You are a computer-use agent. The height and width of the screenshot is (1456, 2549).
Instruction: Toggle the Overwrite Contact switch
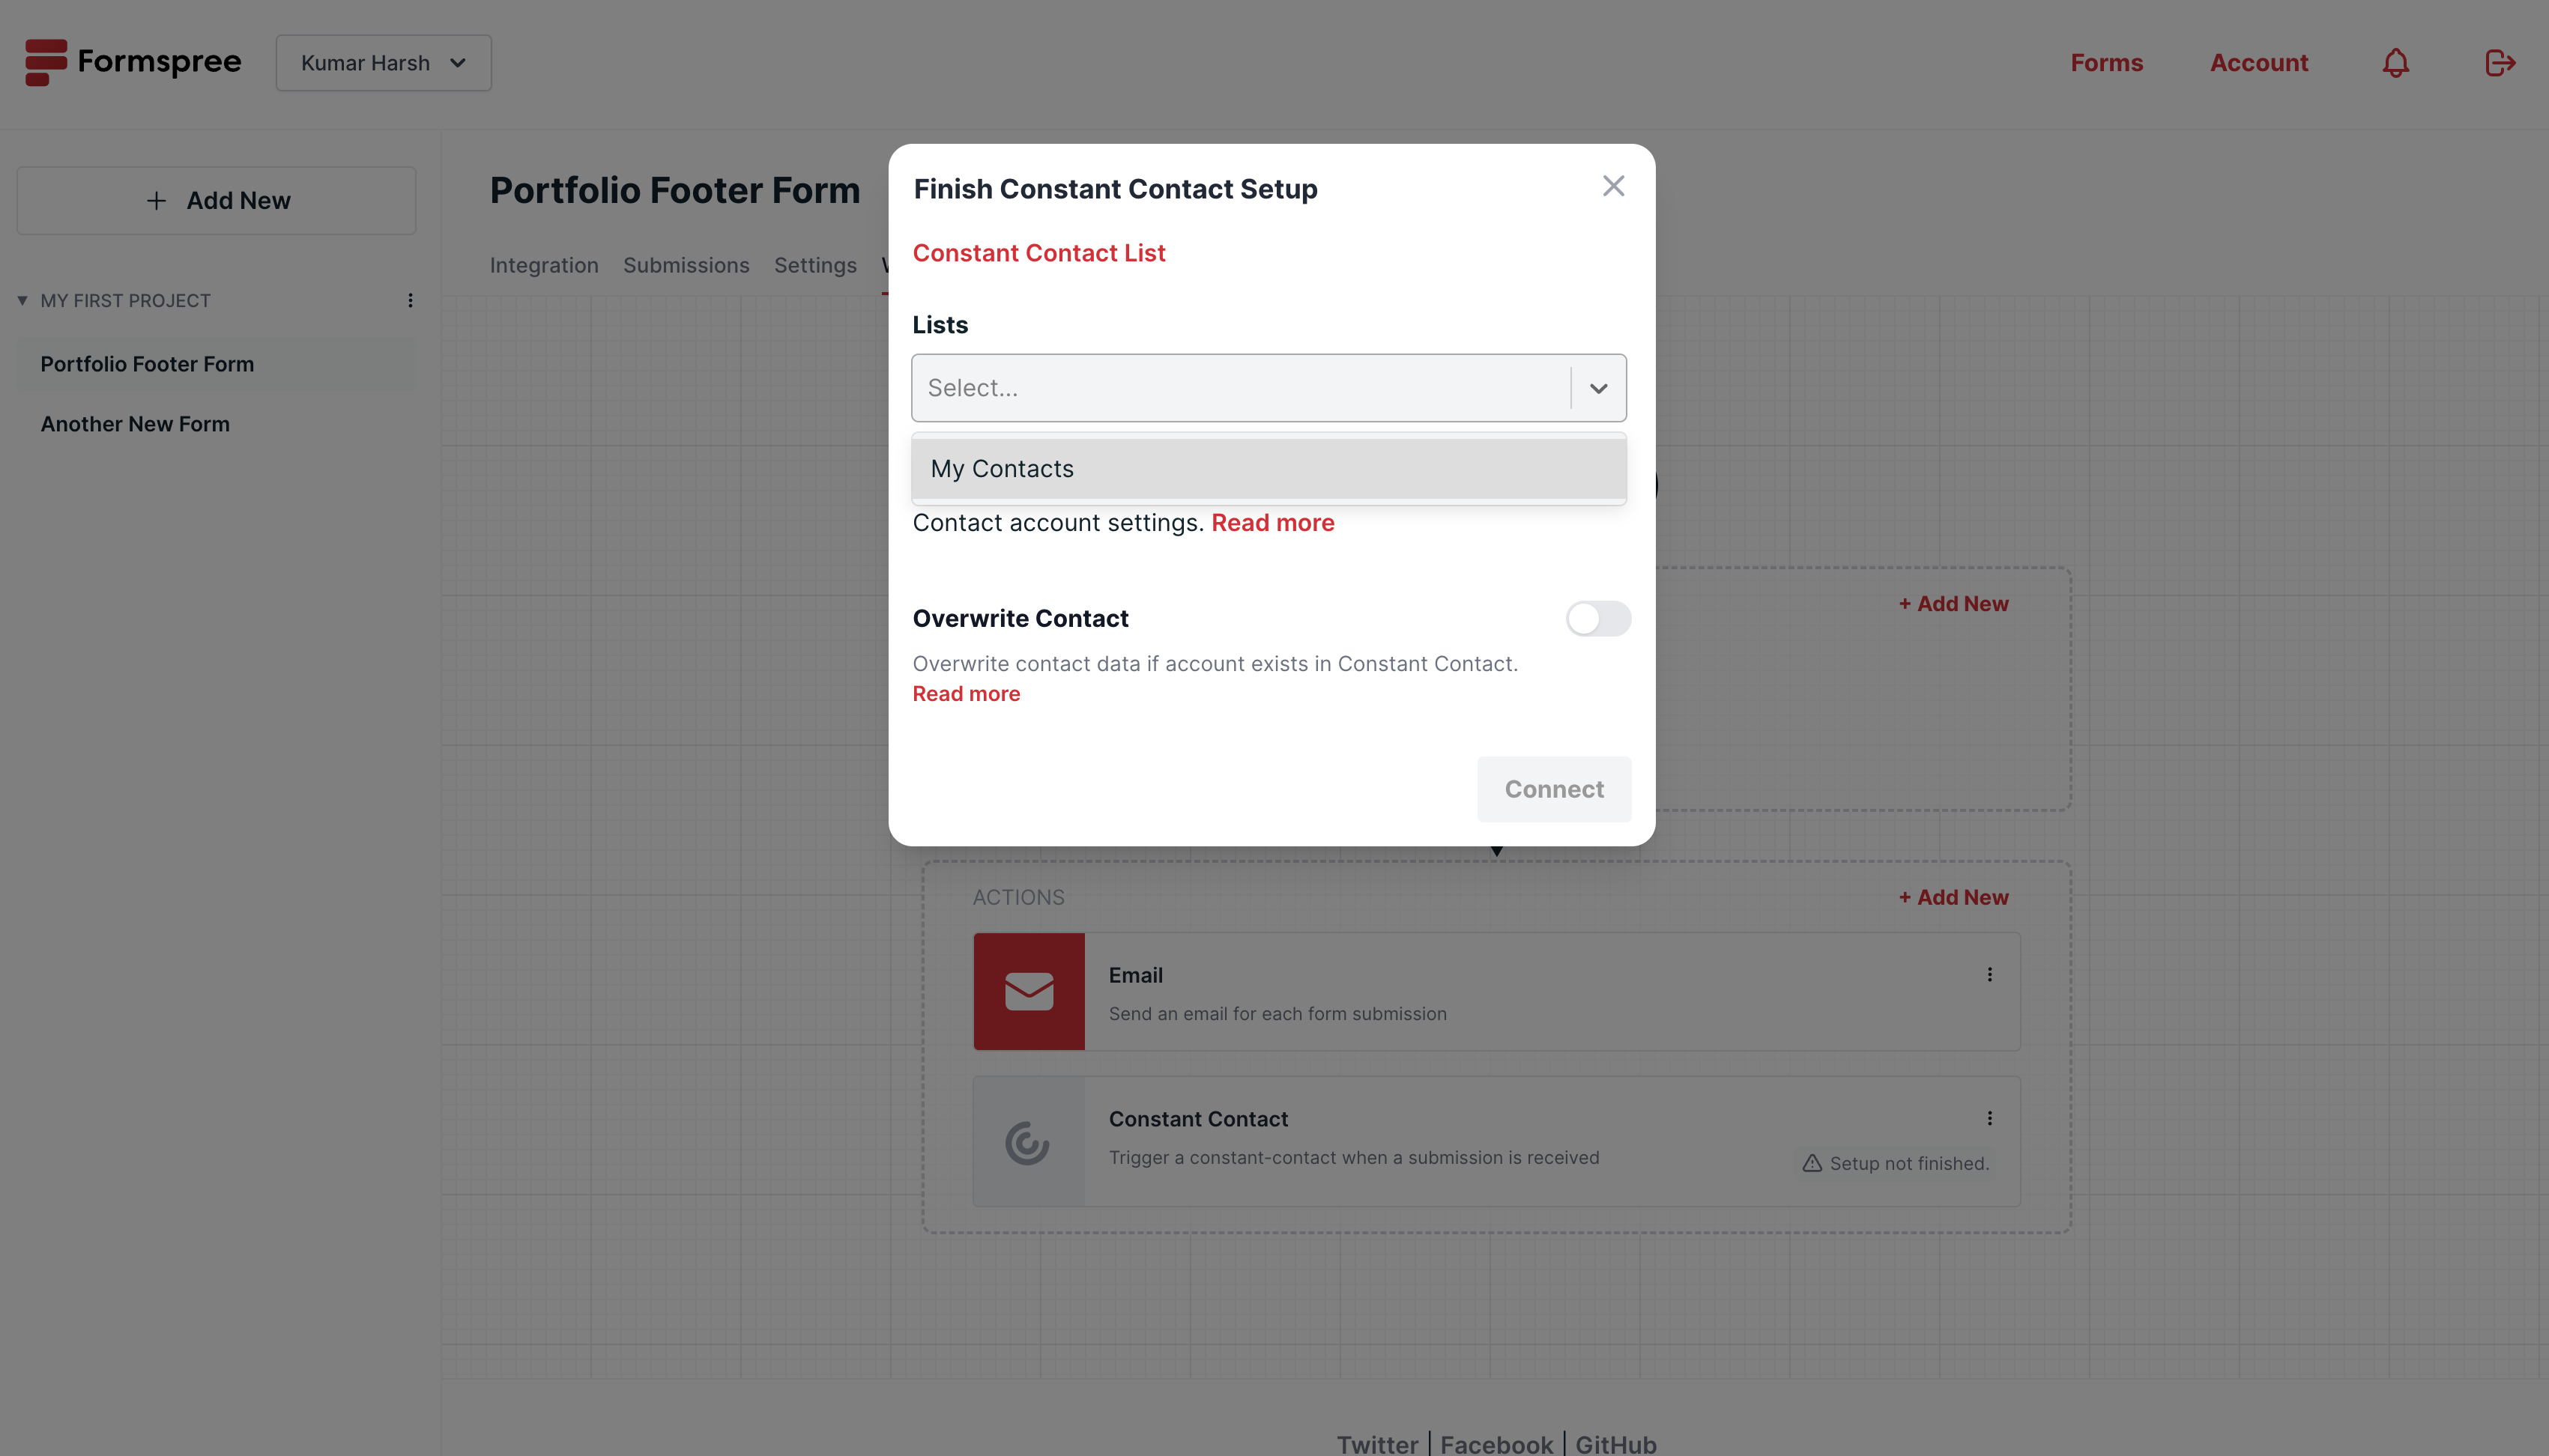click(x=1597, y=618)
